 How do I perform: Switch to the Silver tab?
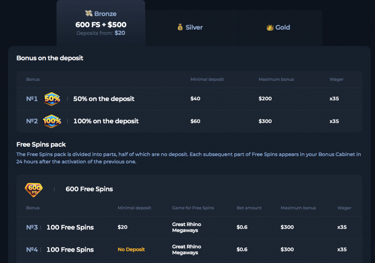tap(189, 28)
